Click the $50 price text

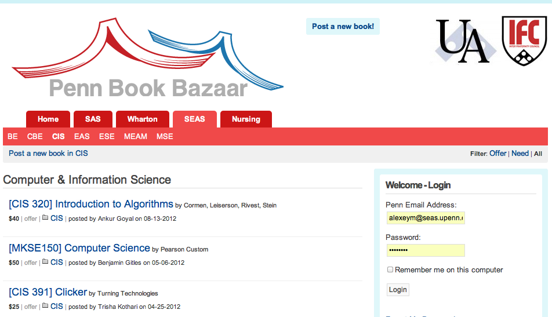click(x=14, y=263)
